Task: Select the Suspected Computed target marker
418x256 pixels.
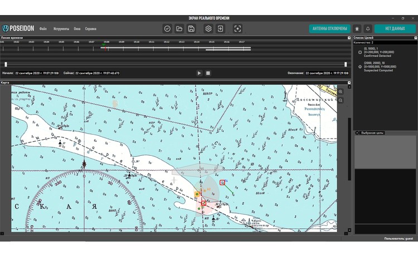Action: coord(359,67)
